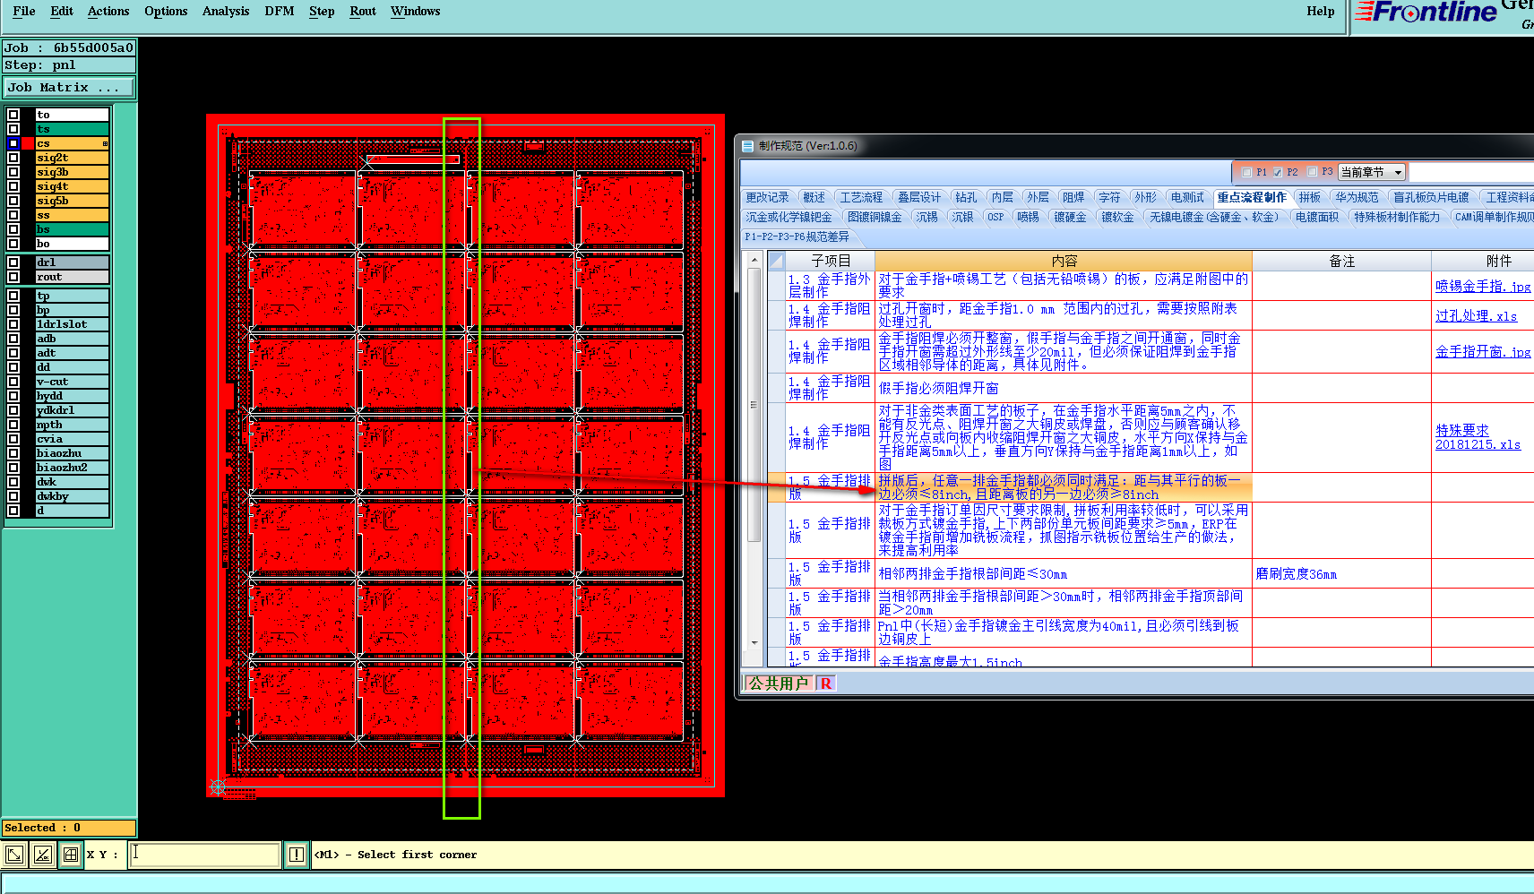The width and height of the screenshot is (1534, 894).
Task: Open the Help menu
Action: pos(1320,12)
